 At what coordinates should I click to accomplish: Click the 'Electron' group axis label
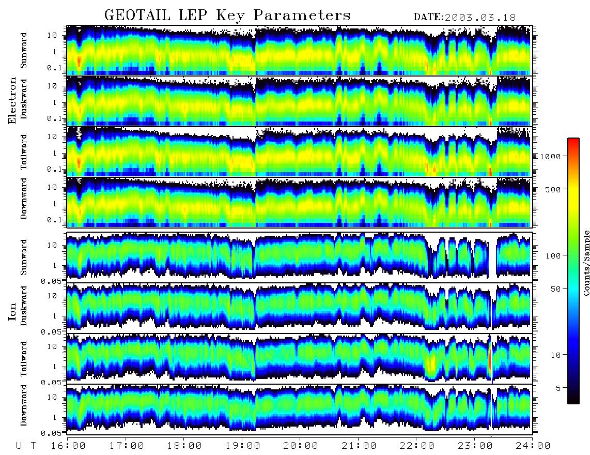click(x=12, y=101)
